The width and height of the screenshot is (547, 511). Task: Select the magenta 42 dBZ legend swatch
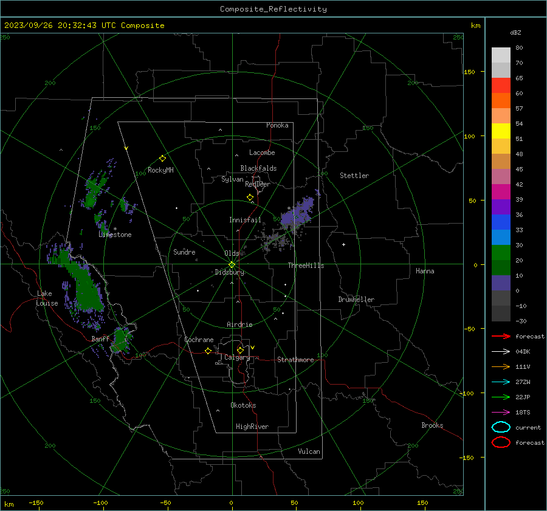[501, 191]
